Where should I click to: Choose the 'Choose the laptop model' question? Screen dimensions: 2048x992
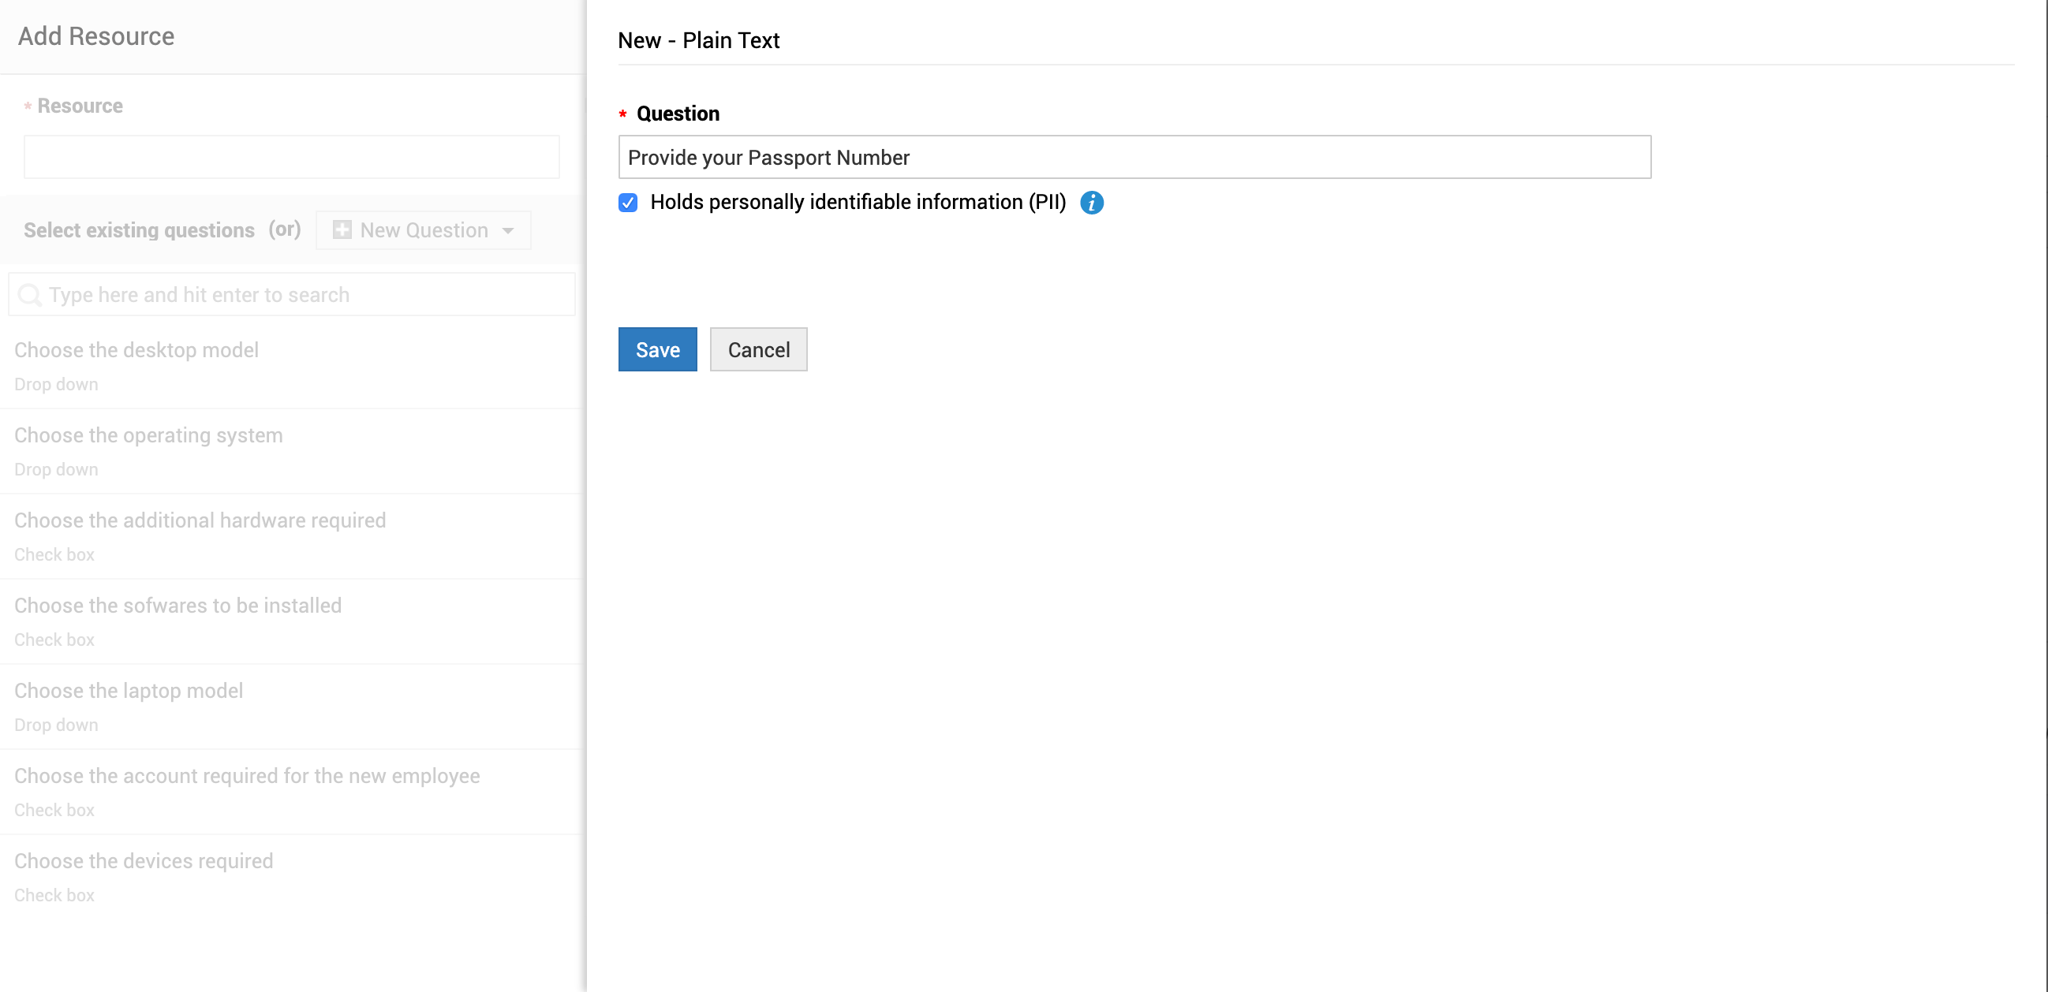(x=129, y=690)
